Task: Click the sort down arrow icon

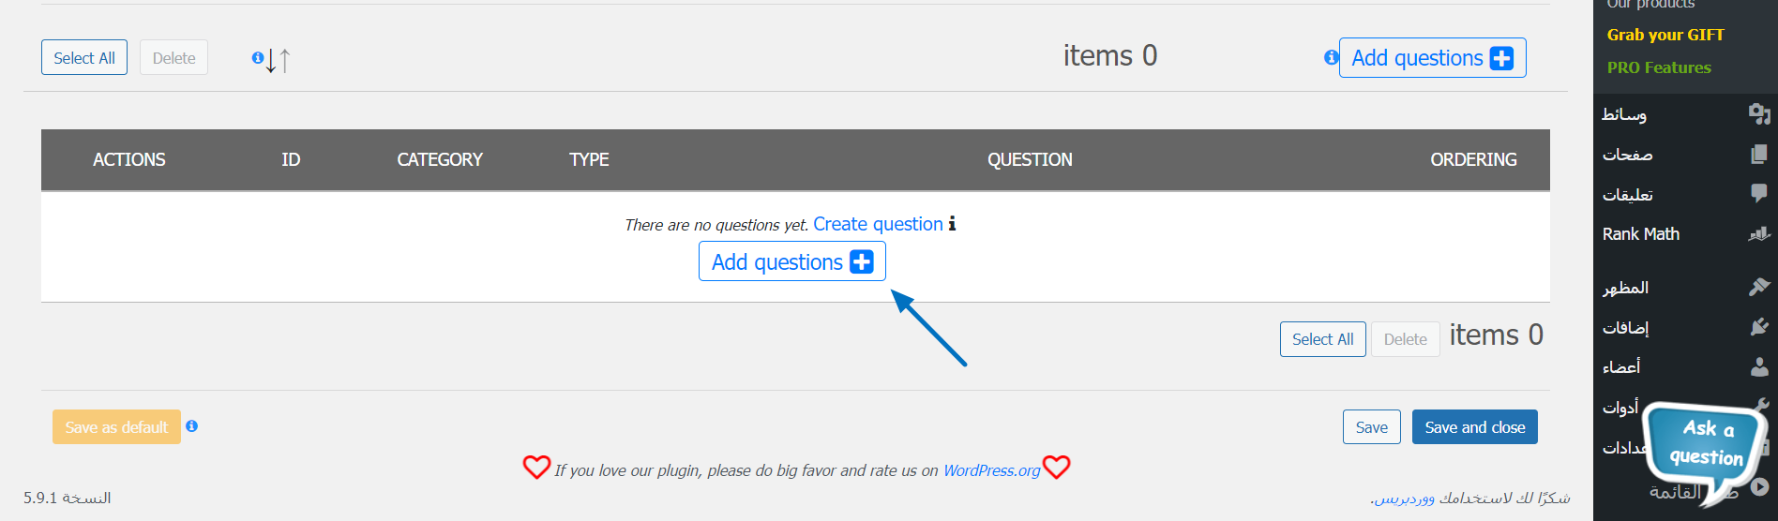Action: 271,61
